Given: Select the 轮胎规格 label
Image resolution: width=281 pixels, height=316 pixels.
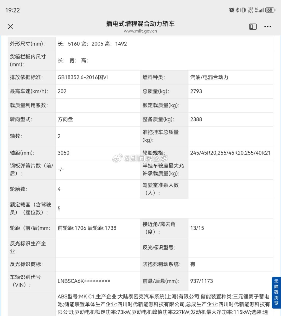Looking at the screenshot, I should click(x=154, y=153).
